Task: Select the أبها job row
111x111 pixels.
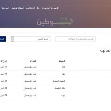Action: (55, 74)
